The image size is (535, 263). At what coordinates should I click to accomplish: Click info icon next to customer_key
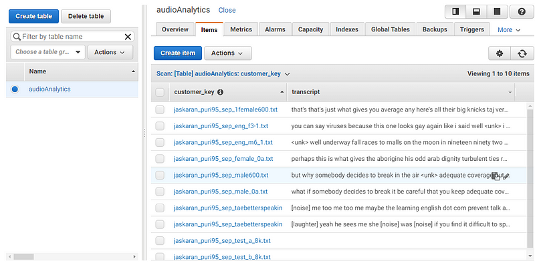click(x=221, y=92)
